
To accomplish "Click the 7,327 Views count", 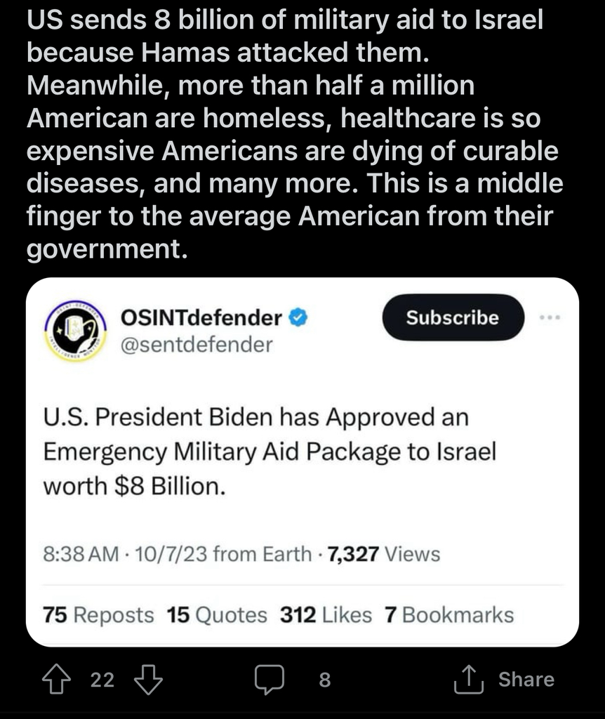I will (384, 554).
